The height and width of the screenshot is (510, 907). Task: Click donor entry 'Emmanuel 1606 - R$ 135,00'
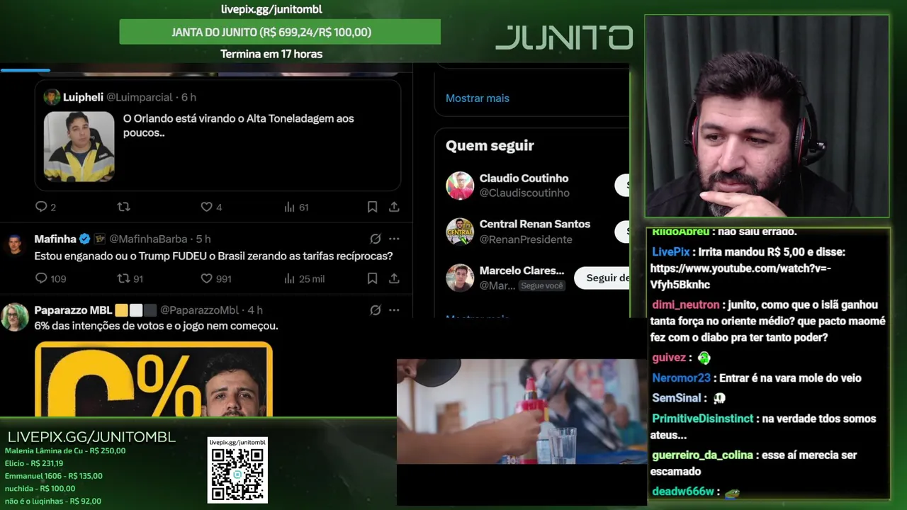point(54,476)
